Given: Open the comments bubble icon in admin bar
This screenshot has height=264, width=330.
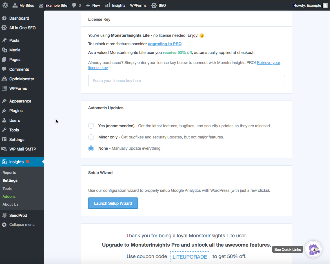Looking at the screenshot, I should 74,5.
